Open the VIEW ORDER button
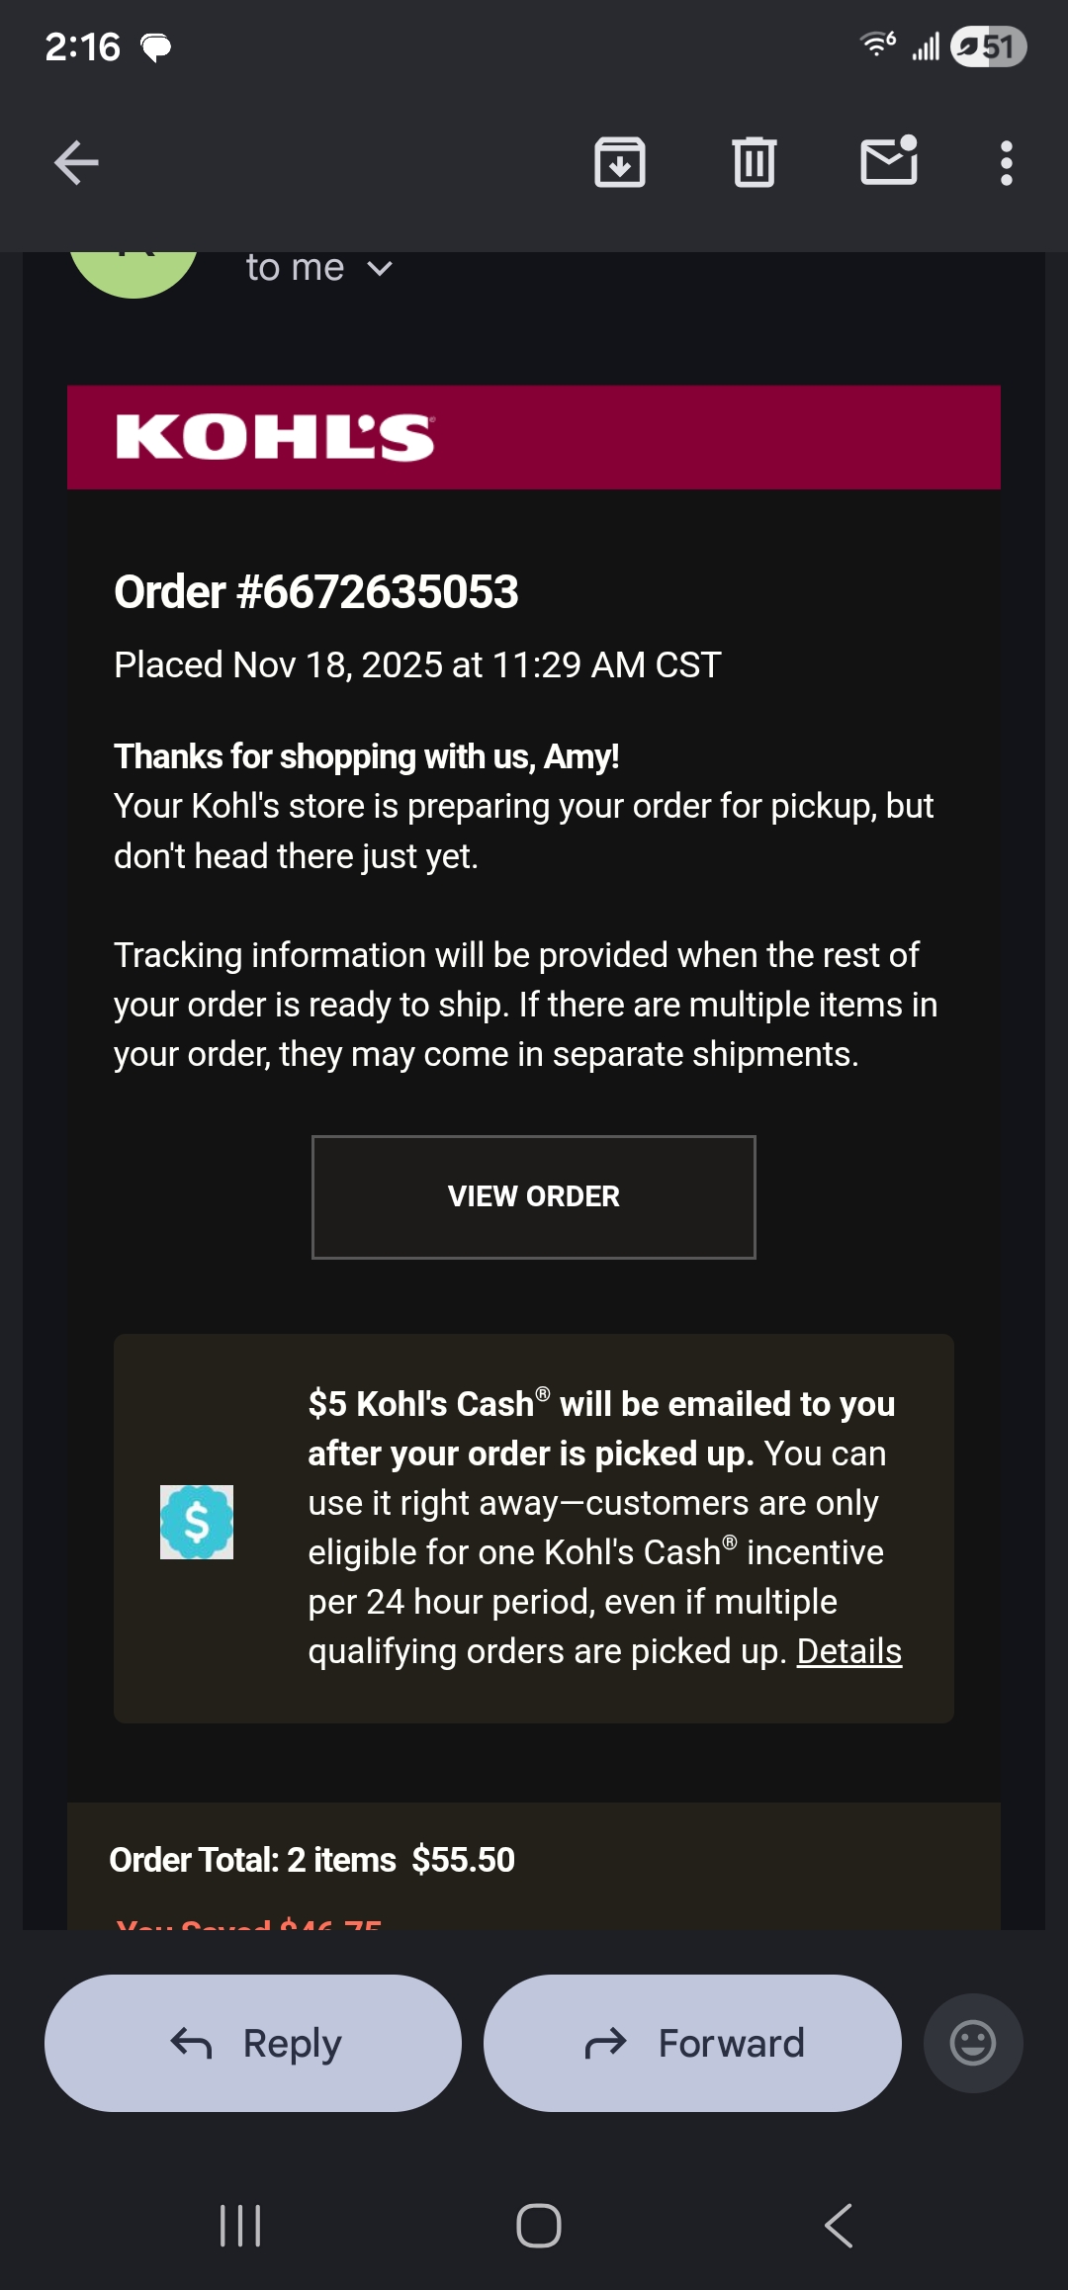Screen dimensions: 1068x2290 point(534,1196)
